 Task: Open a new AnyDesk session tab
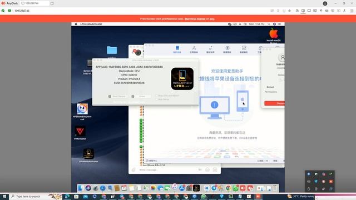[52, 3]
